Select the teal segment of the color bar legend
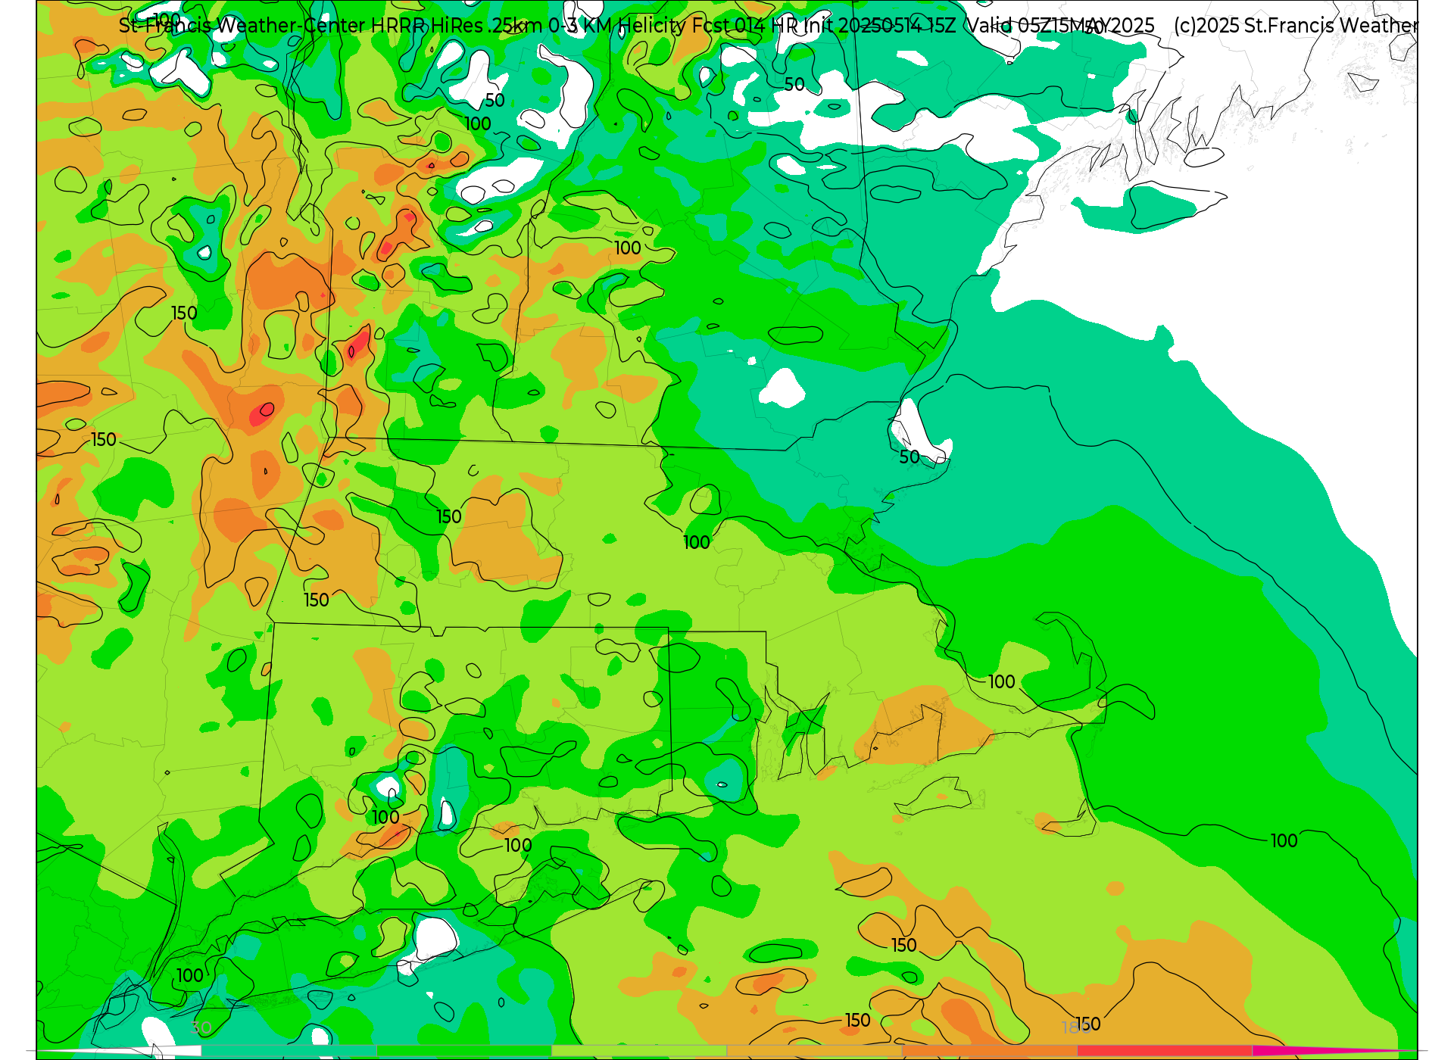The width and height of the screenshot is (1454, 1060). [289, 1051]
